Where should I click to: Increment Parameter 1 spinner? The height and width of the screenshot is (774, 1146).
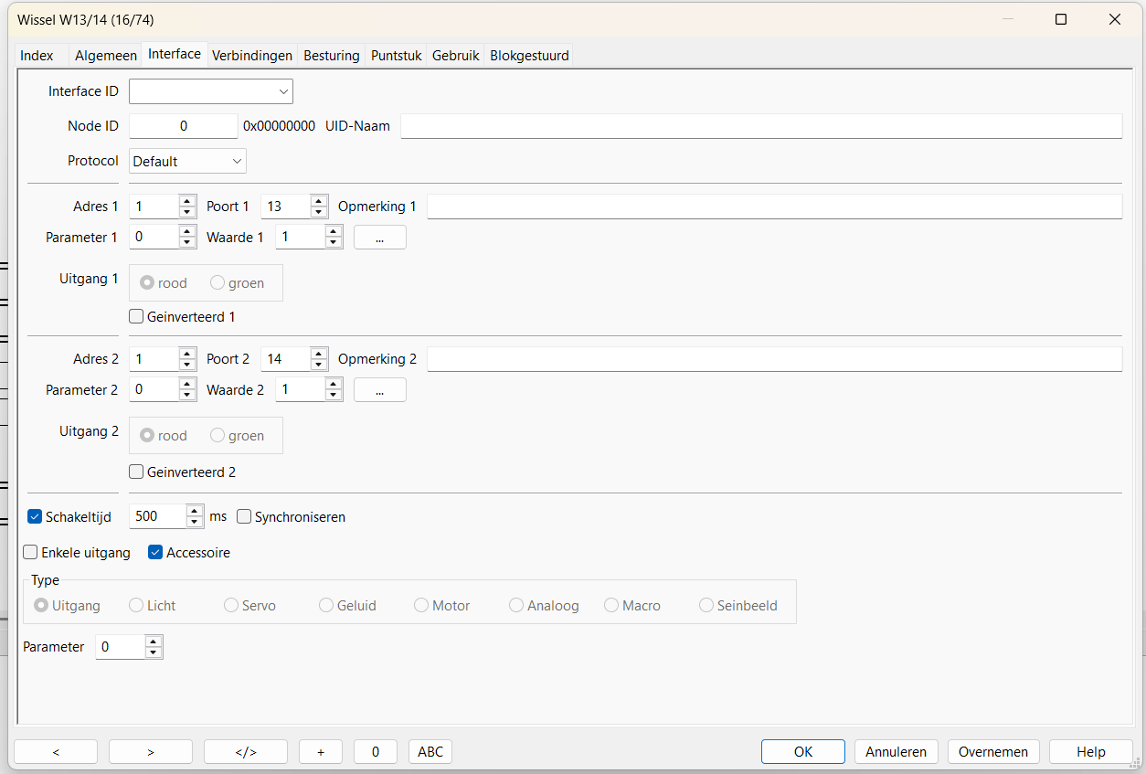point(187,231)
